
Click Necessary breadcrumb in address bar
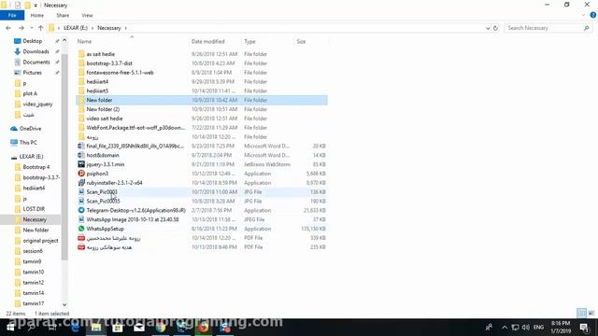point(108,28)
